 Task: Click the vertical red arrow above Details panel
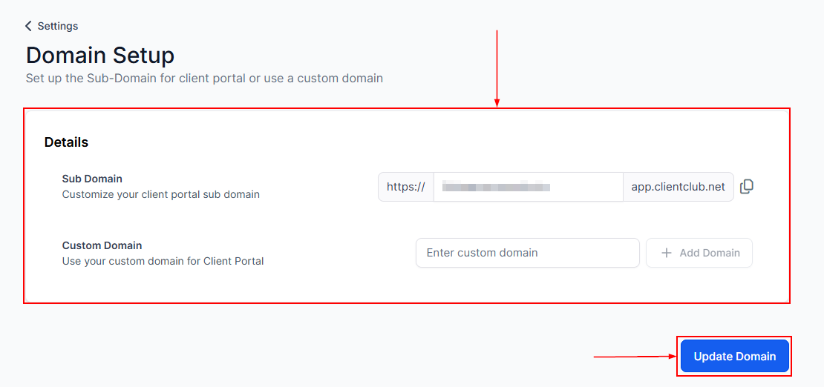pyautogui.click(x=497, y=67)
